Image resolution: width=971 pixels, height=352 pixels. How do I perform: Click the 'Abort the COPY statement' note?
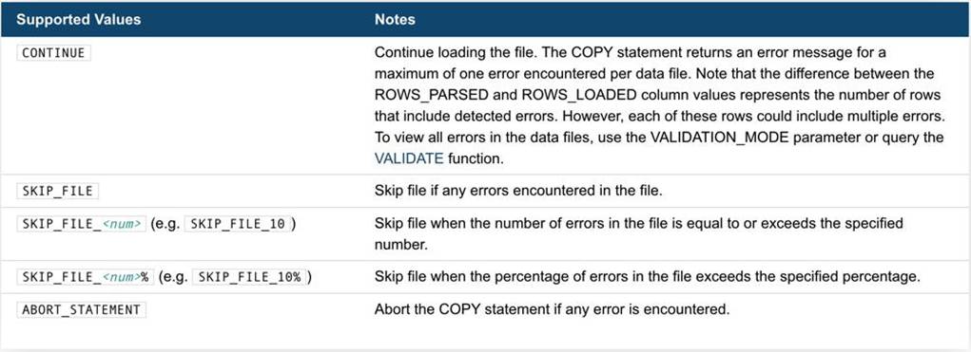[x=553, y=309]
